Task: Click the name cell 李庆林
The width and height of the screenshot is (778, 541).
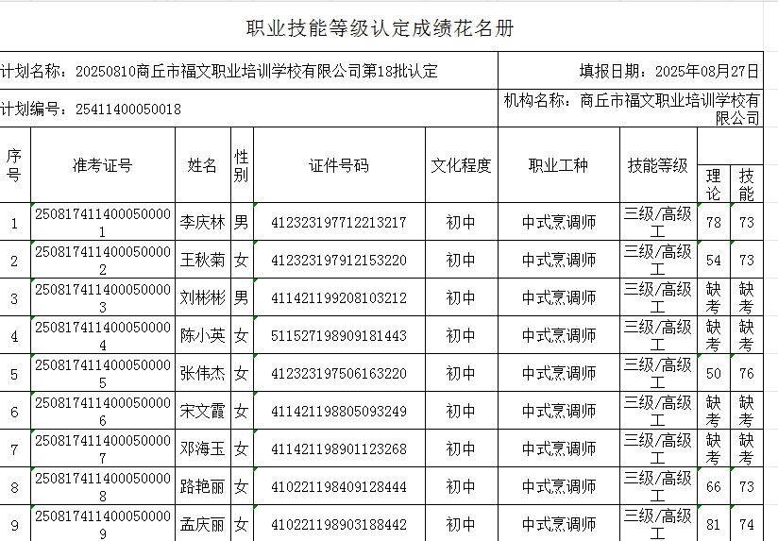Action: click(x=203, y=223)
